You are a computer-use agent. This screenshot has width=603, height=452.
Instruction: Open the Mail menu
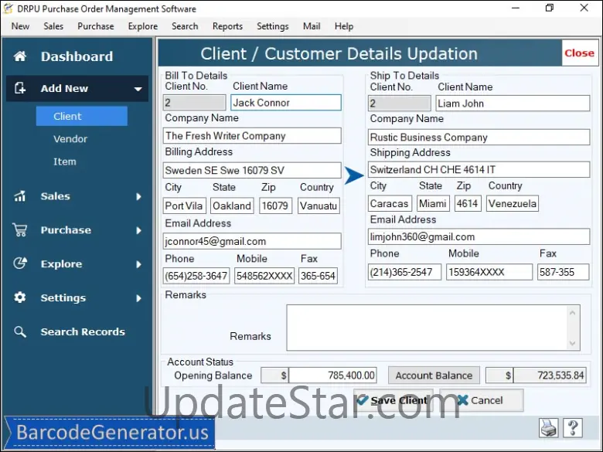tap(312, 26)
